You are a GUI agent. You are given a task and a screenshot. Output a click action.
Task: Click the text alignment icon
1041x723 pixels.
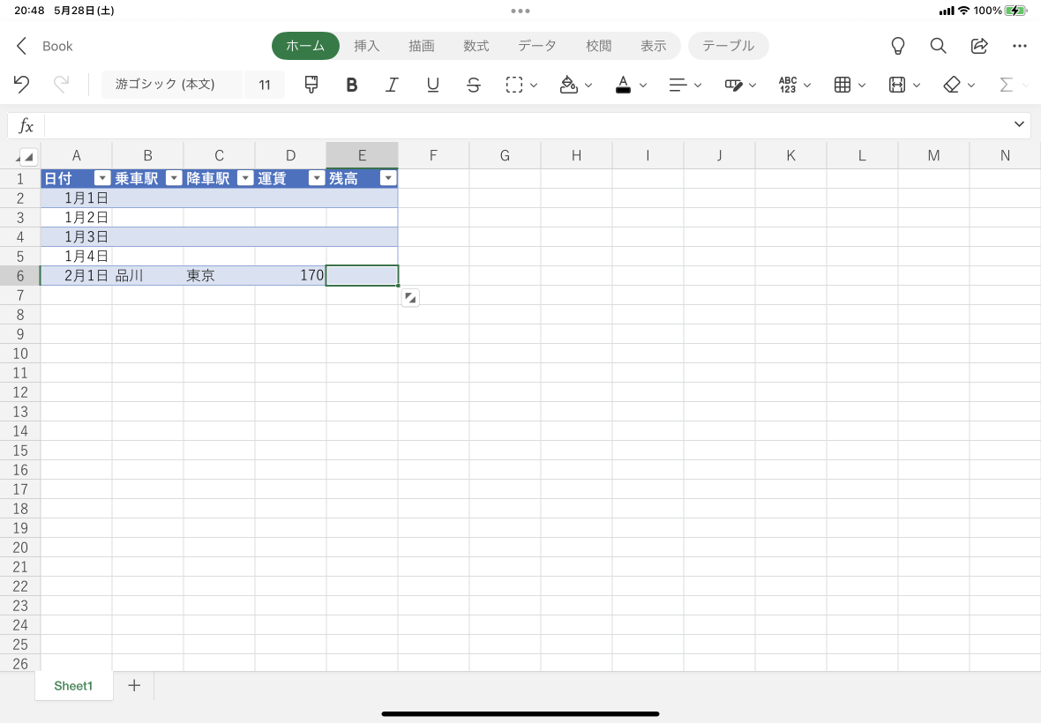coord(678,85)
